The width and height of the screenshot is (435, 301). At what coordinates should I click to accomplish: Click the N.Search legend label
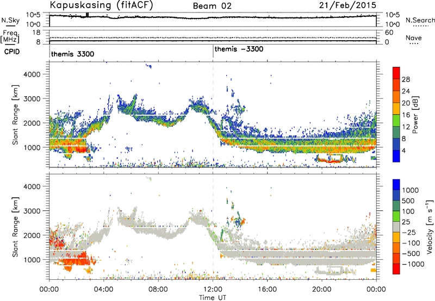pos(420,20)
